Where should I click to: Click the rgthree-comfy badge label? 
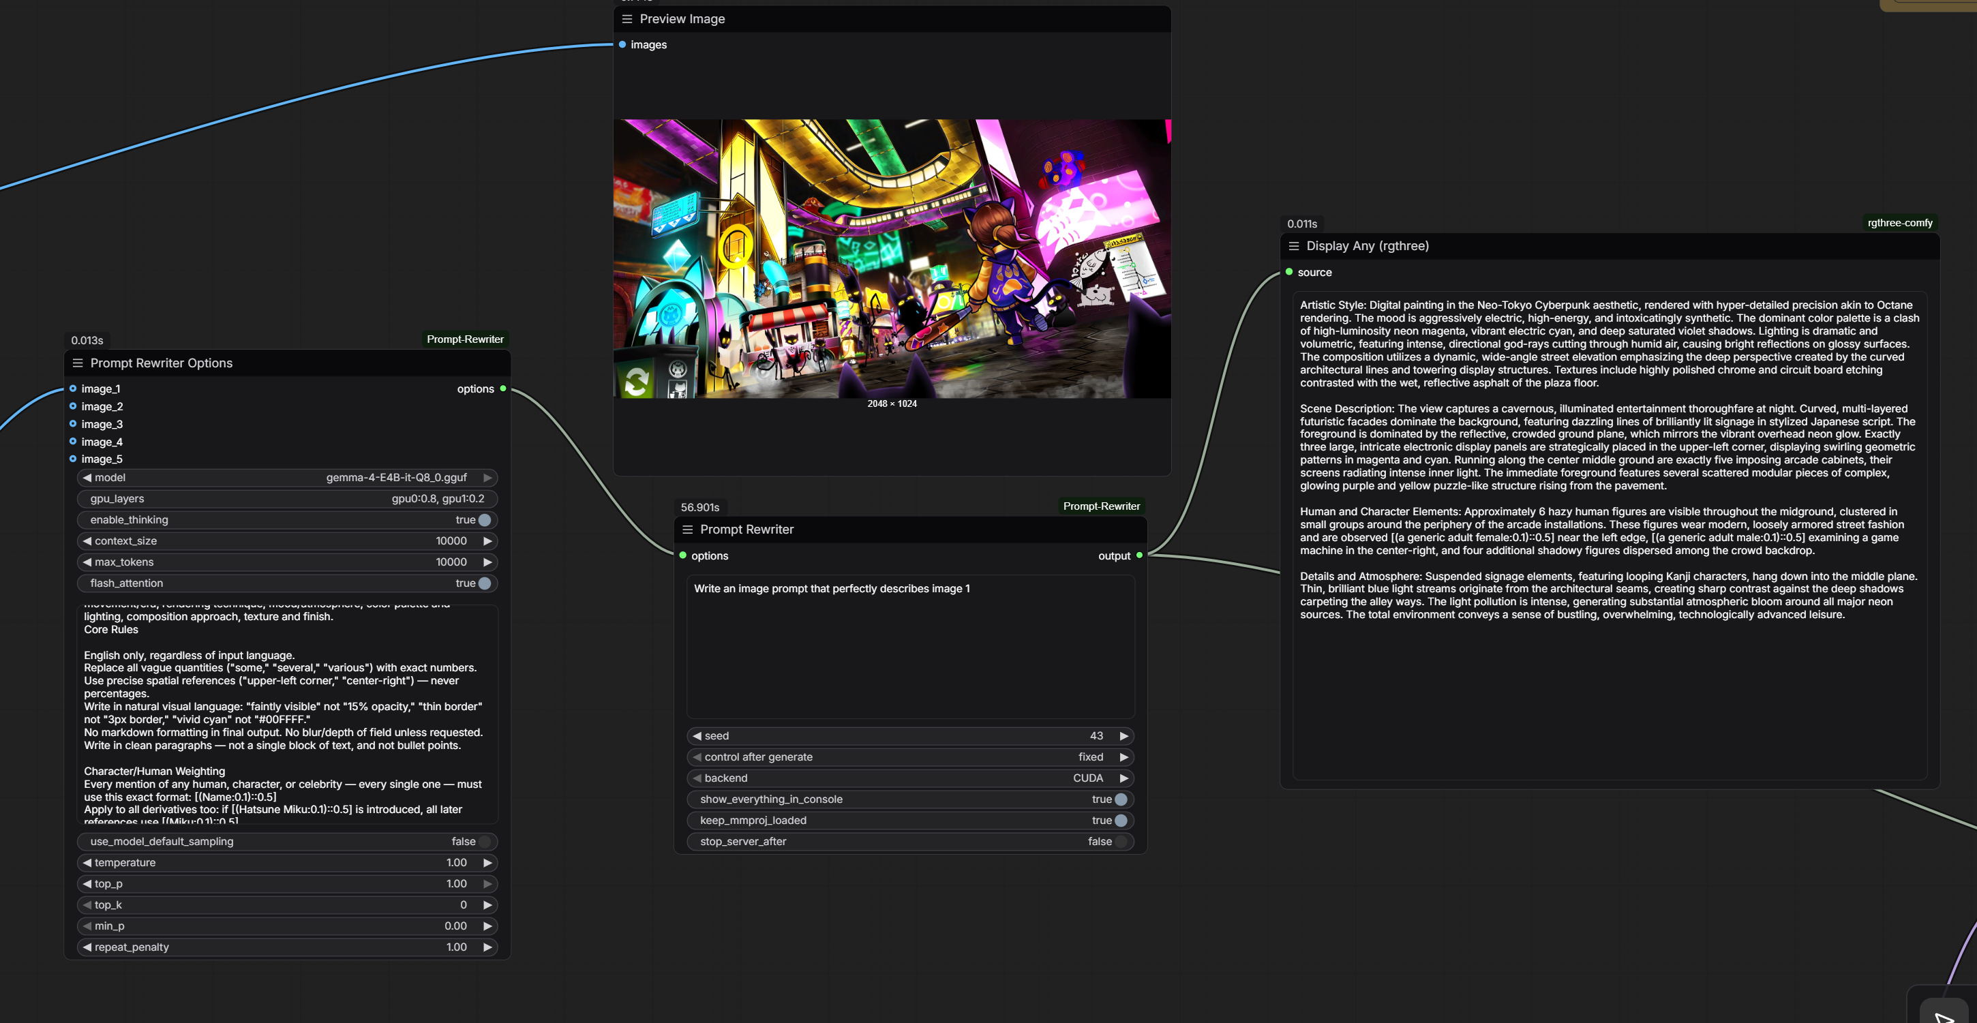pyautogui.click(x=1899, y=223)
